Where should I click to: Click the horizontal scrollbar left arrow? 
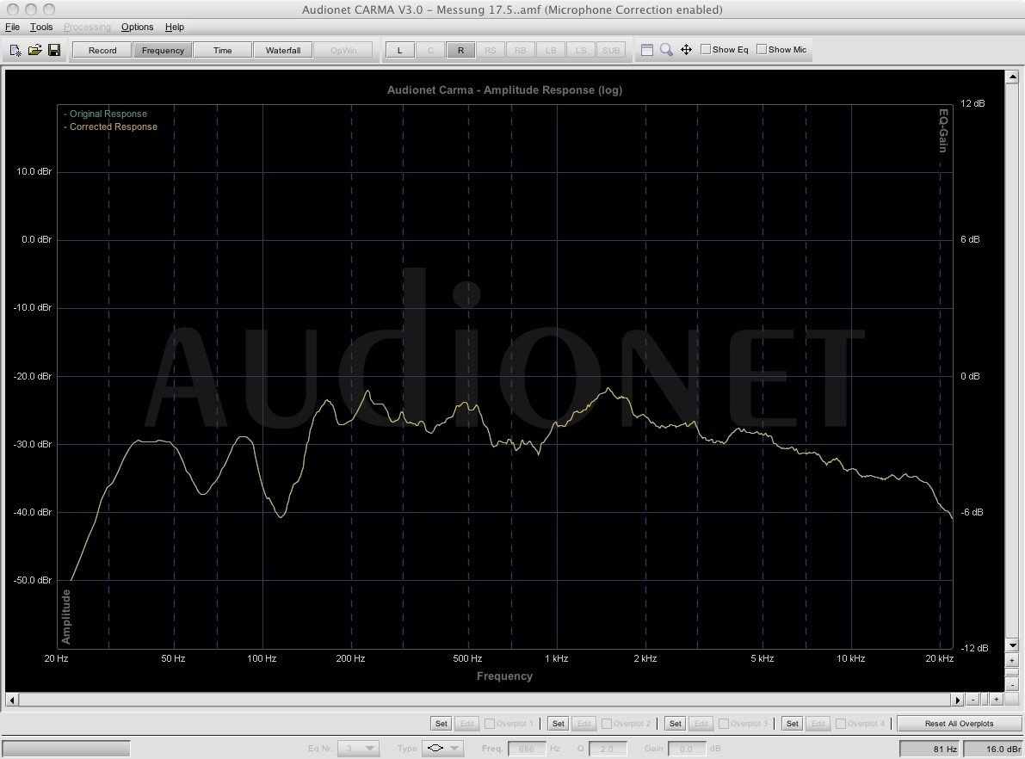tap(12, 700)
